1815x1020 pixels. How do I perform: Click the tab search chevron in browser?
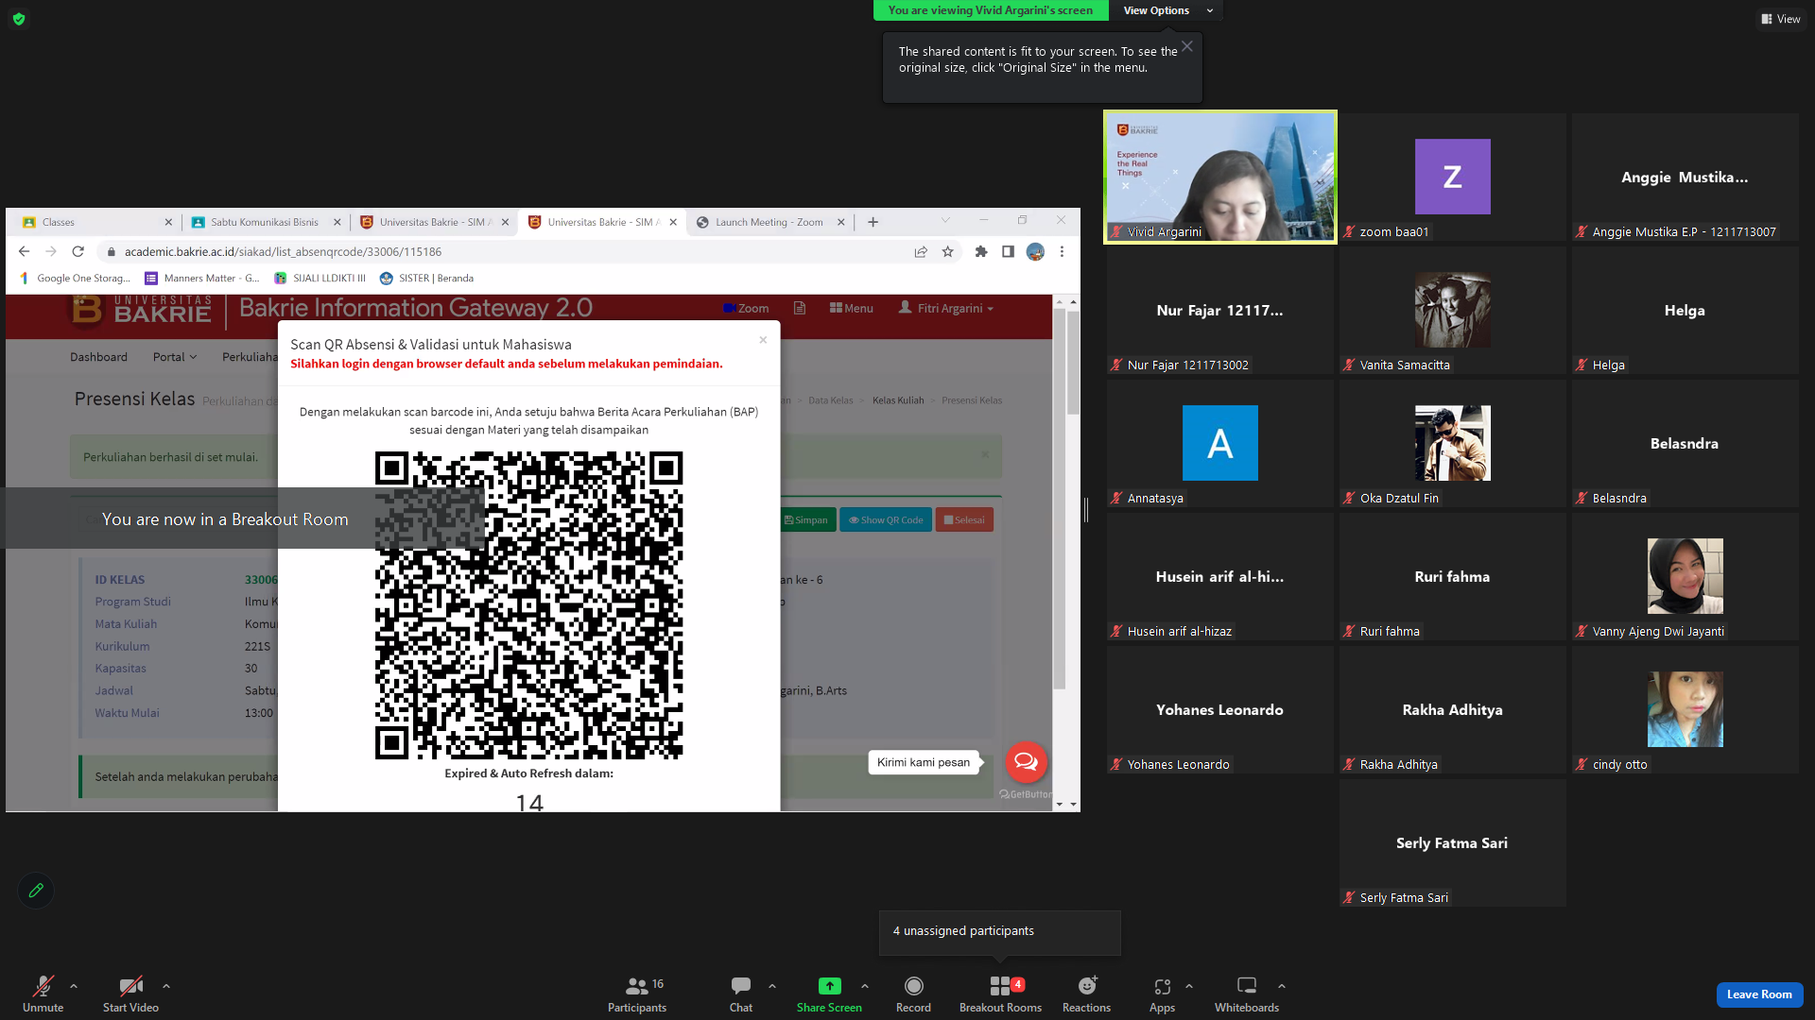coord(945,221)
